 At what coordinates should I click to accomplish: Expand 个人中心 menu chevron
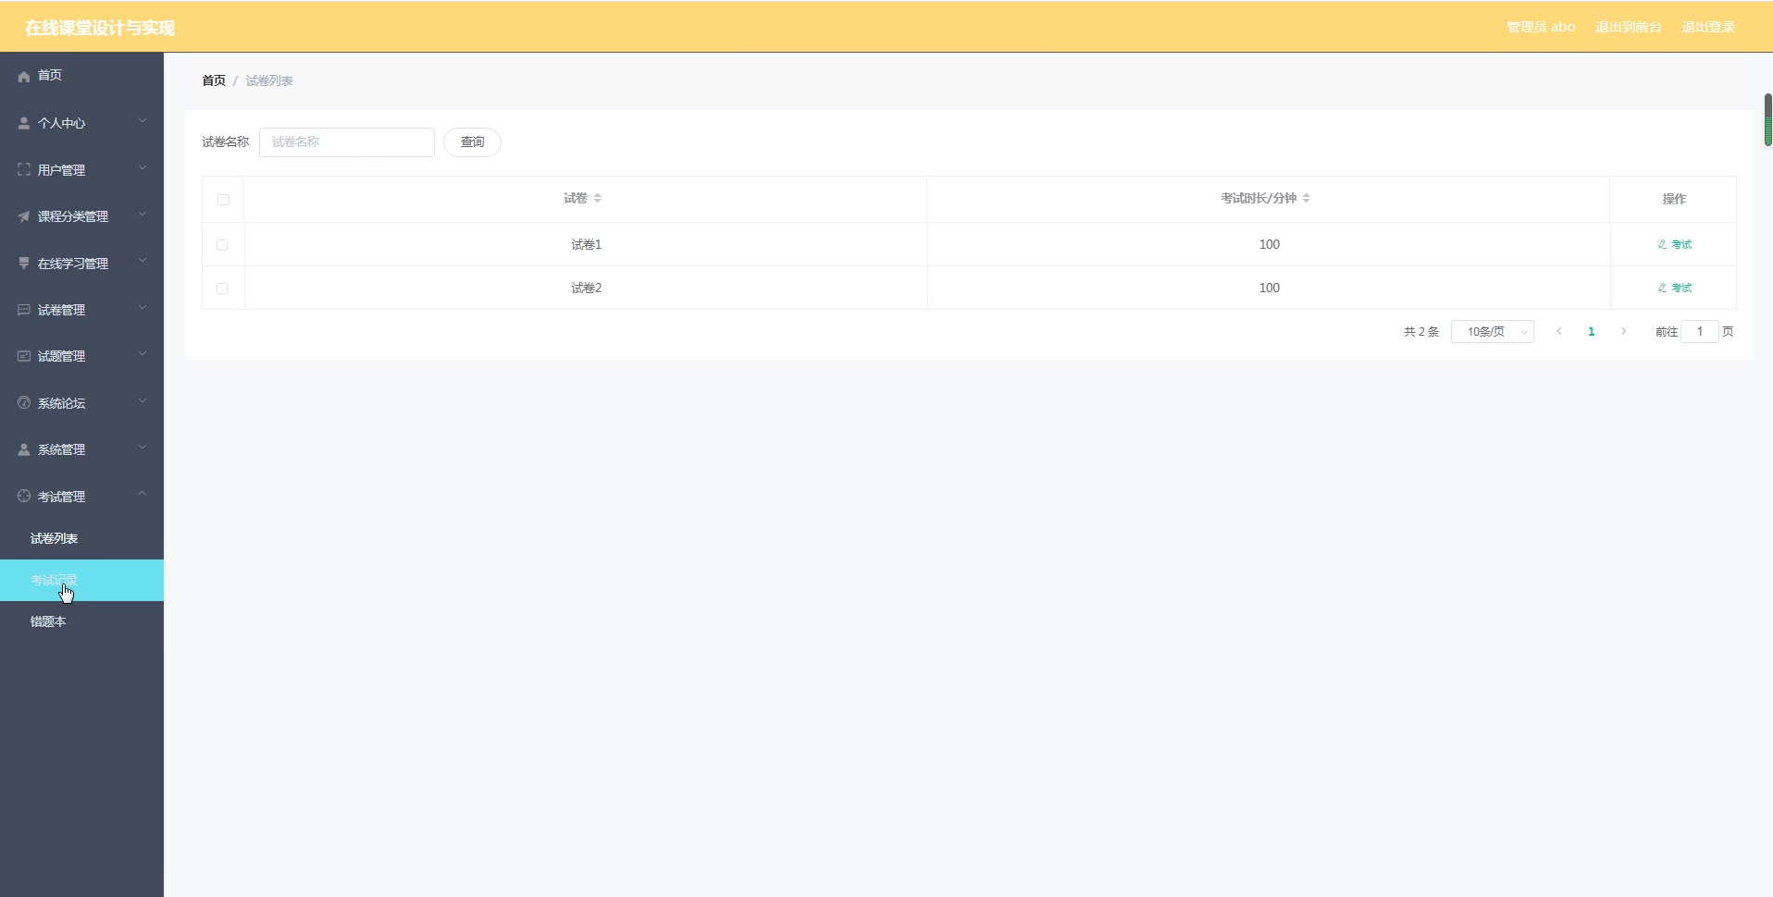143,121
